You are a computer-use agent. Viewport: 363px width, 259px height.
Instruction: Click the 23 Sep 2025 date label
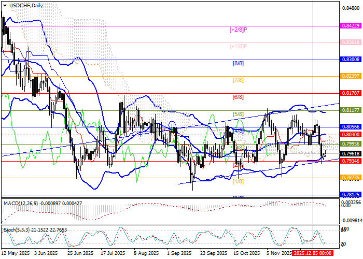point(214,253)
